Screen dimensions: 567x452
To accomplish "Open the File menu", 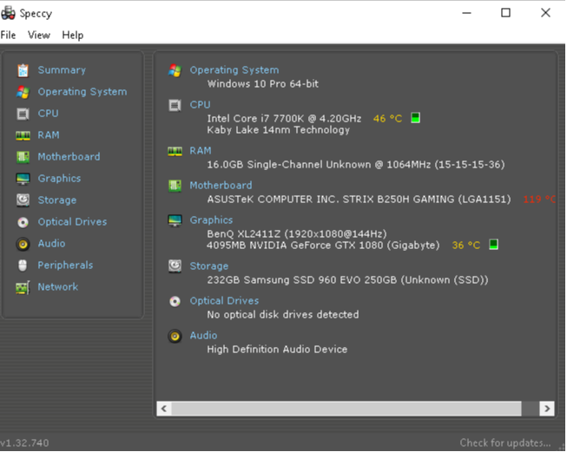I will (x=9, y=35).
